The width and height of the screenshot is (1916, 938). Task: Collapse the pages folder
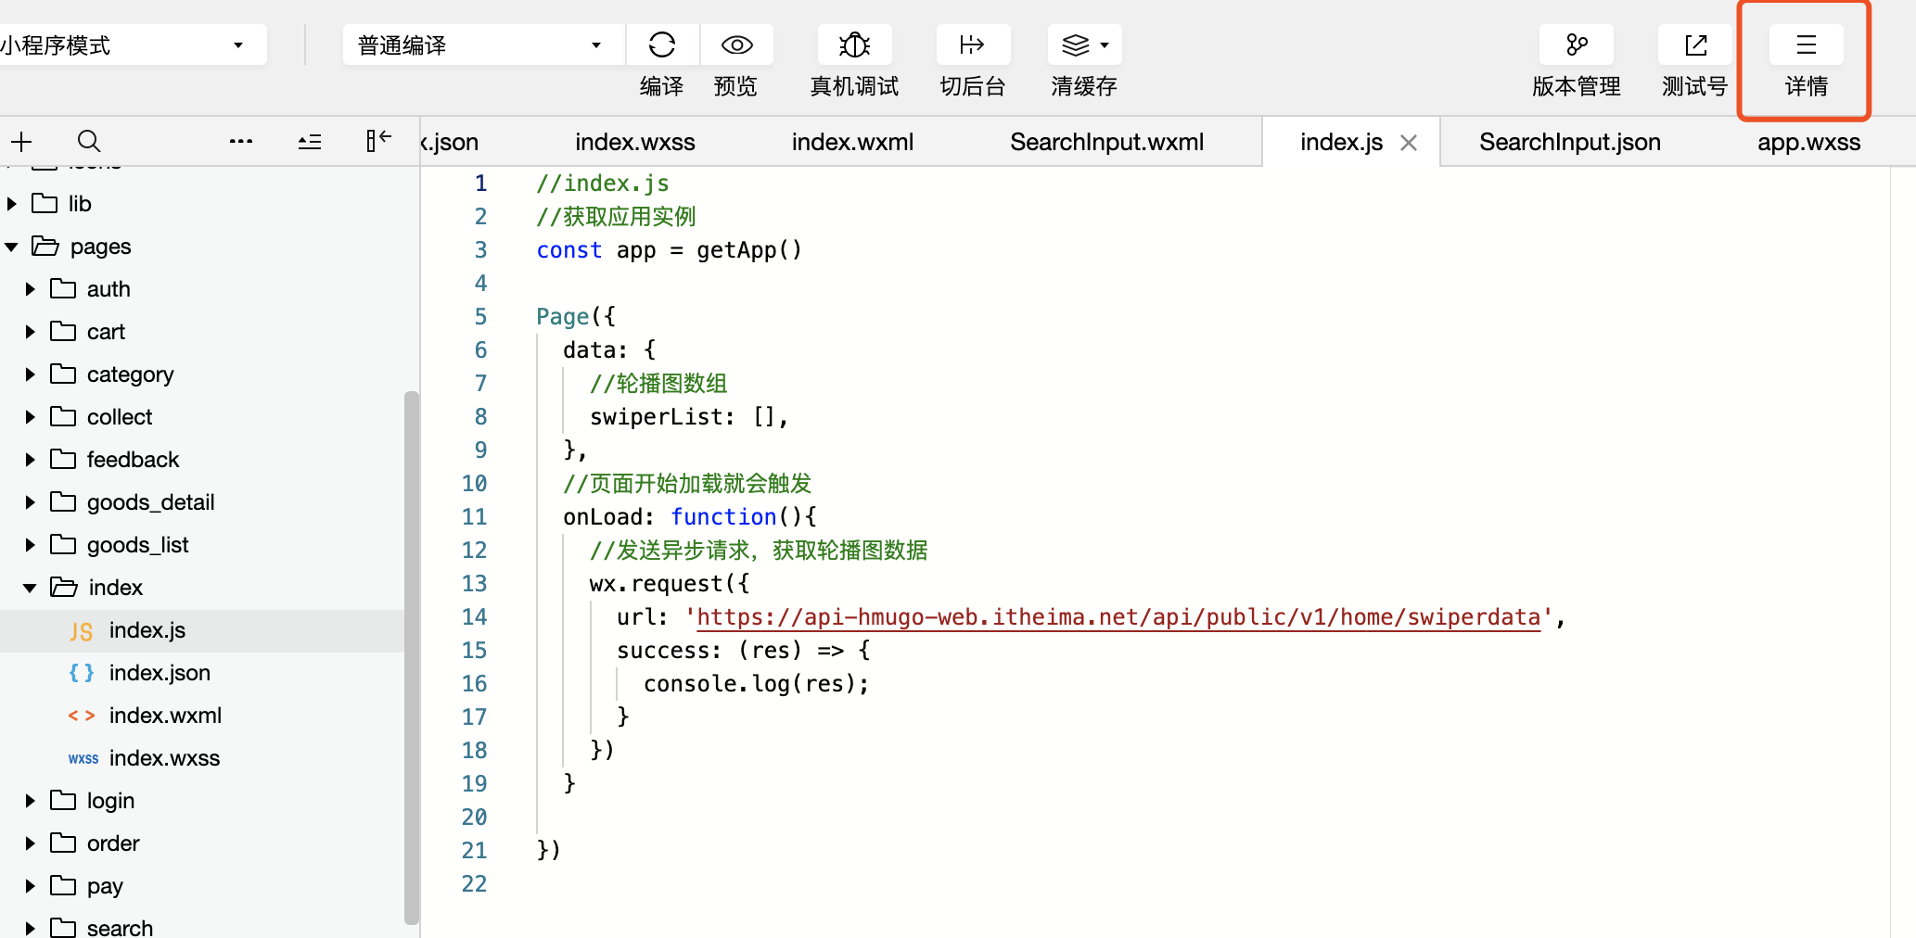point(11,247)
